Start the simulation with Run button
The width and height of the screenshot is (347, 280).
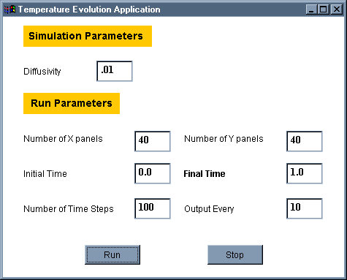click(113, 254)
